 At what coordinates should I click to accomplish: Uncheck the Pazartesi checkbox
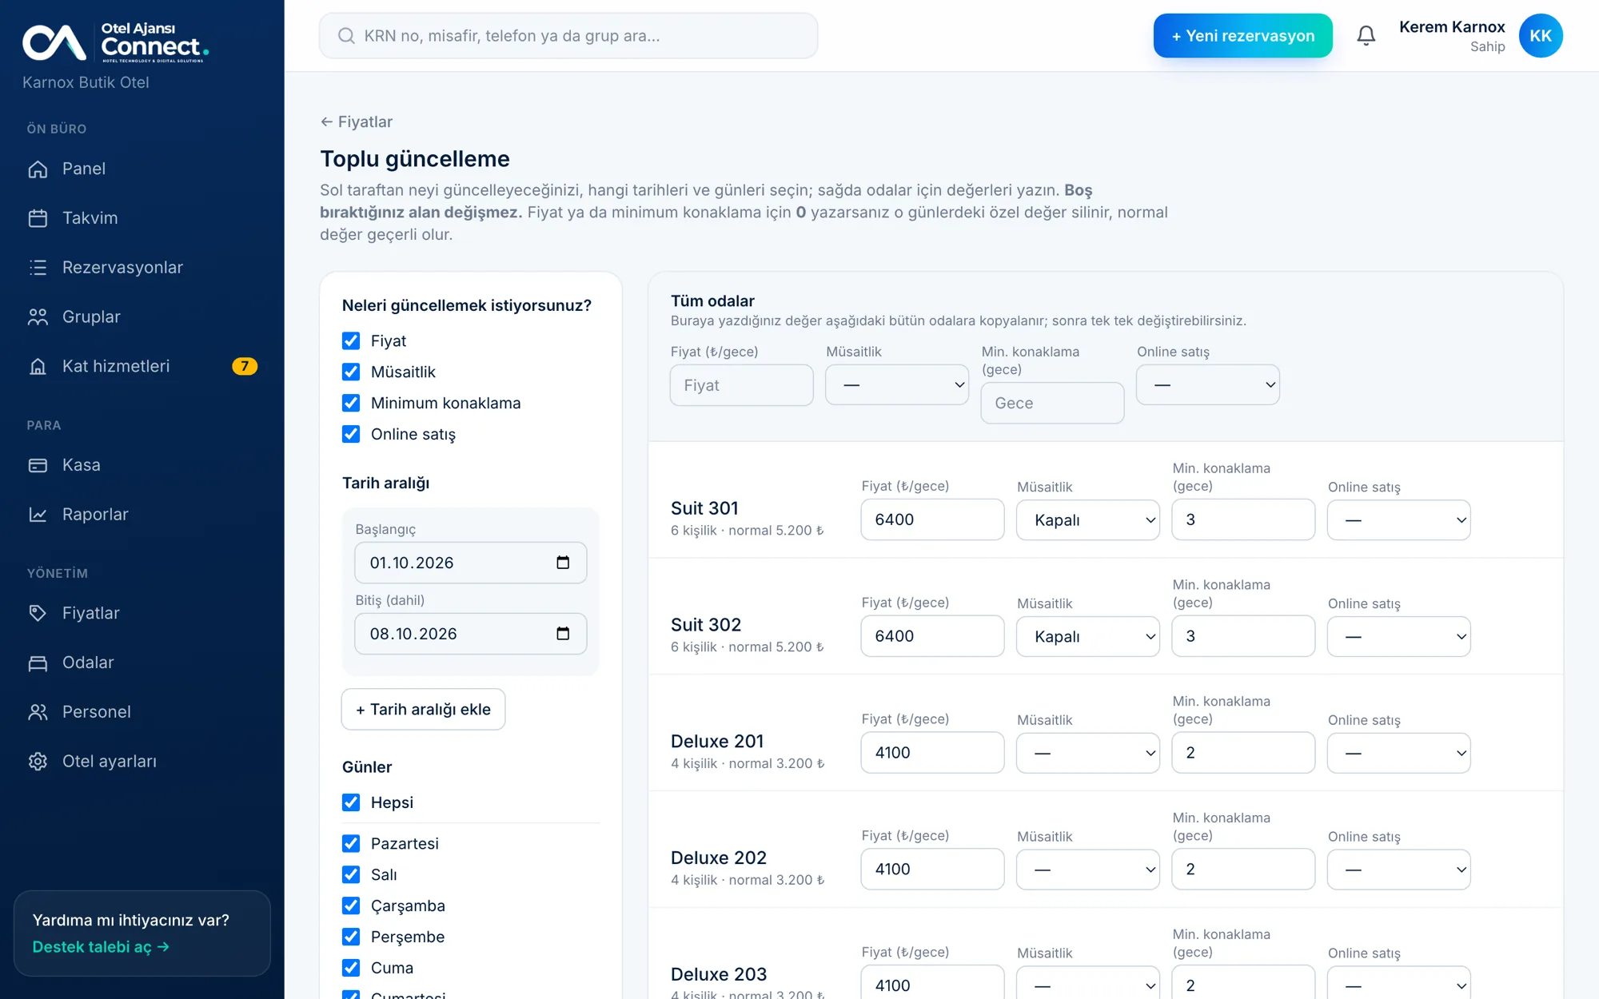(x=351, y=844)
